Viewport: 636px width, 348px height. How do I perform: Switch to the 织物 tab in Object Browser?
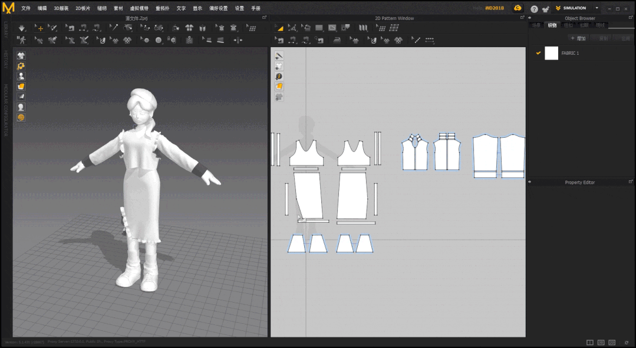(552, 25)
